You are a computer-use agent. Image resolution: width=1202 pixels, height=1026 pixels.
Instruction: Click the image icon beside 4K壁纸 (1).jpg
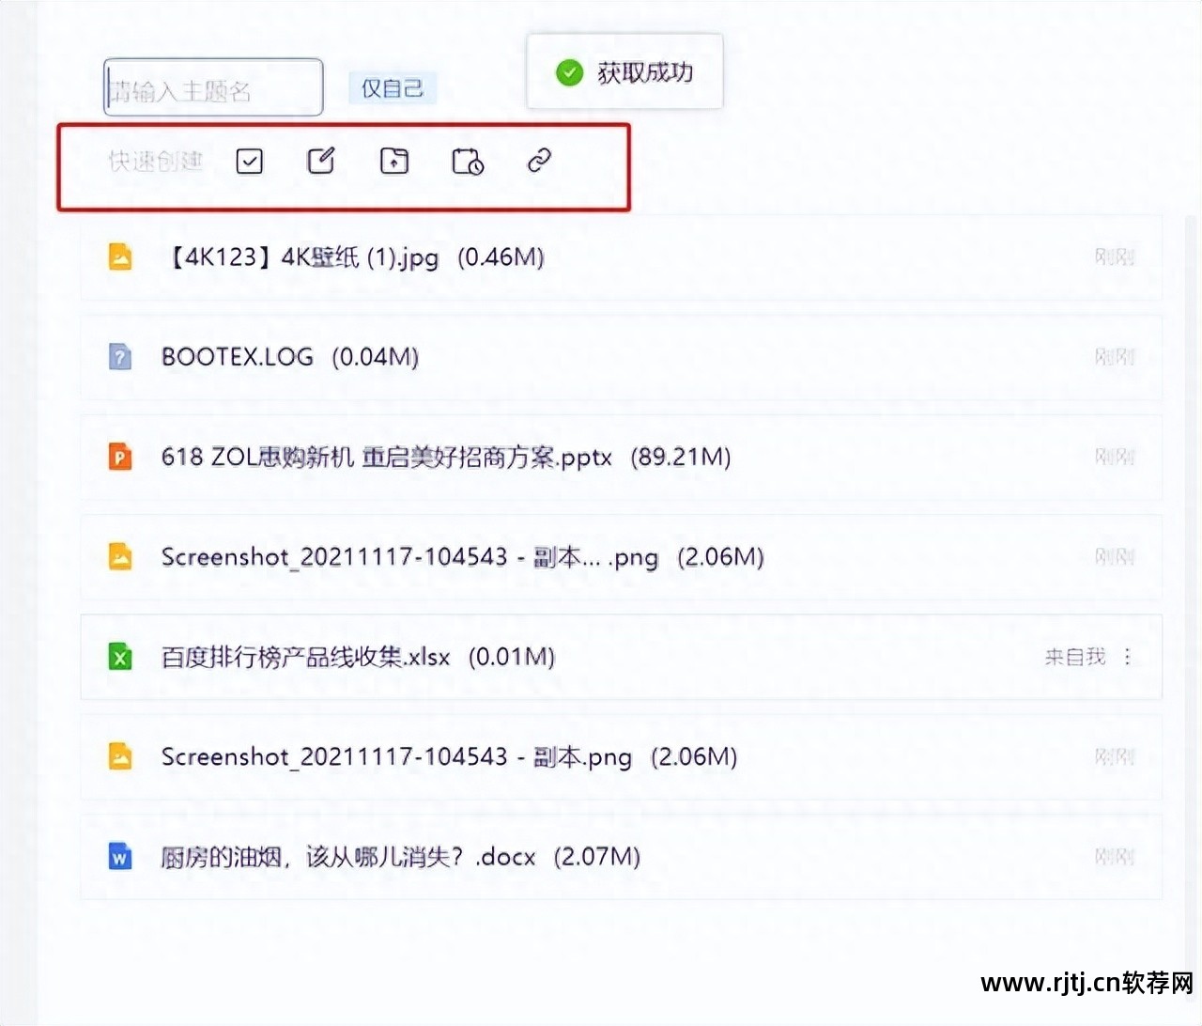click(120, 257)
